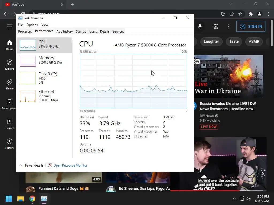Select Taste filter chip

point(234,41)
